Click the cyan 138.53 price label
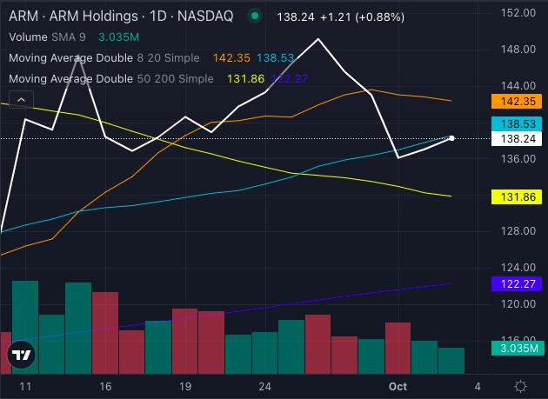Screen dimensions: 548x399 pos(517,124)
